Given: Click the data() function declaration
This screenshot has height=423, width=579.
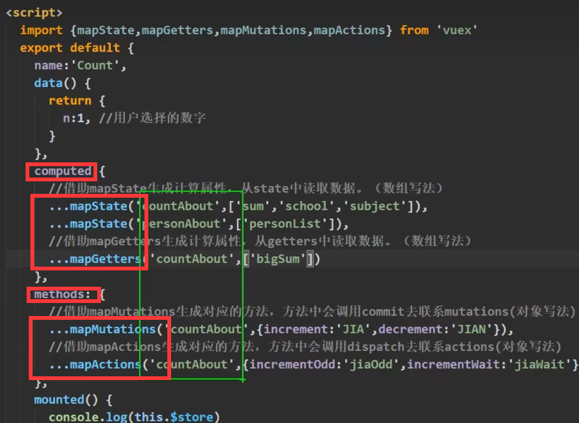Looking at the screenshot, I should tap(62, 83).
